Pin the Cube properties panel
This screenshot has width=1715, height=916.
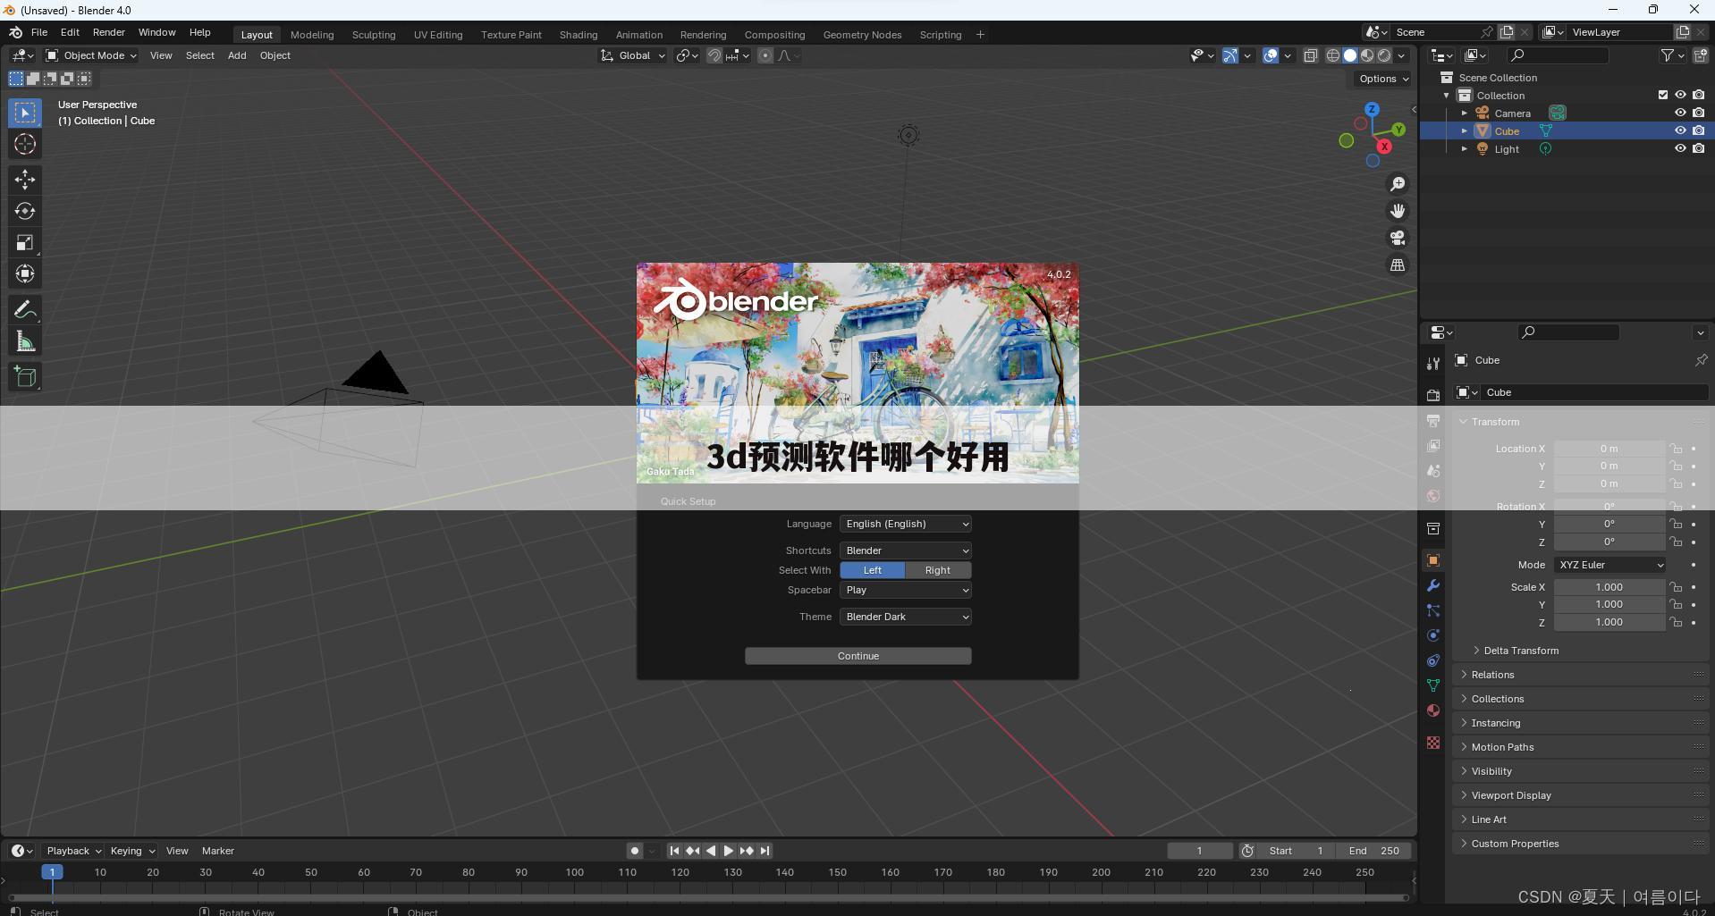coord(1701,360)
